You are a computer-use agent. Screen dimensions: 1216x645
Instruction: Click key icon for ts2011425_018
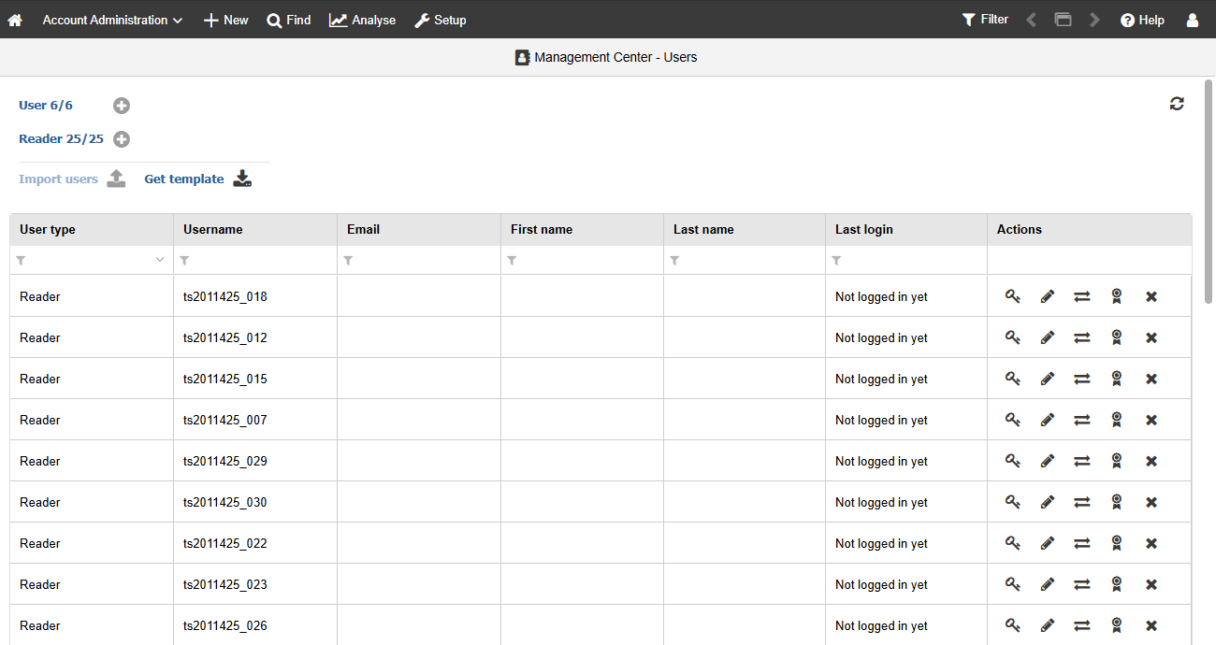tap(1012, 296)
